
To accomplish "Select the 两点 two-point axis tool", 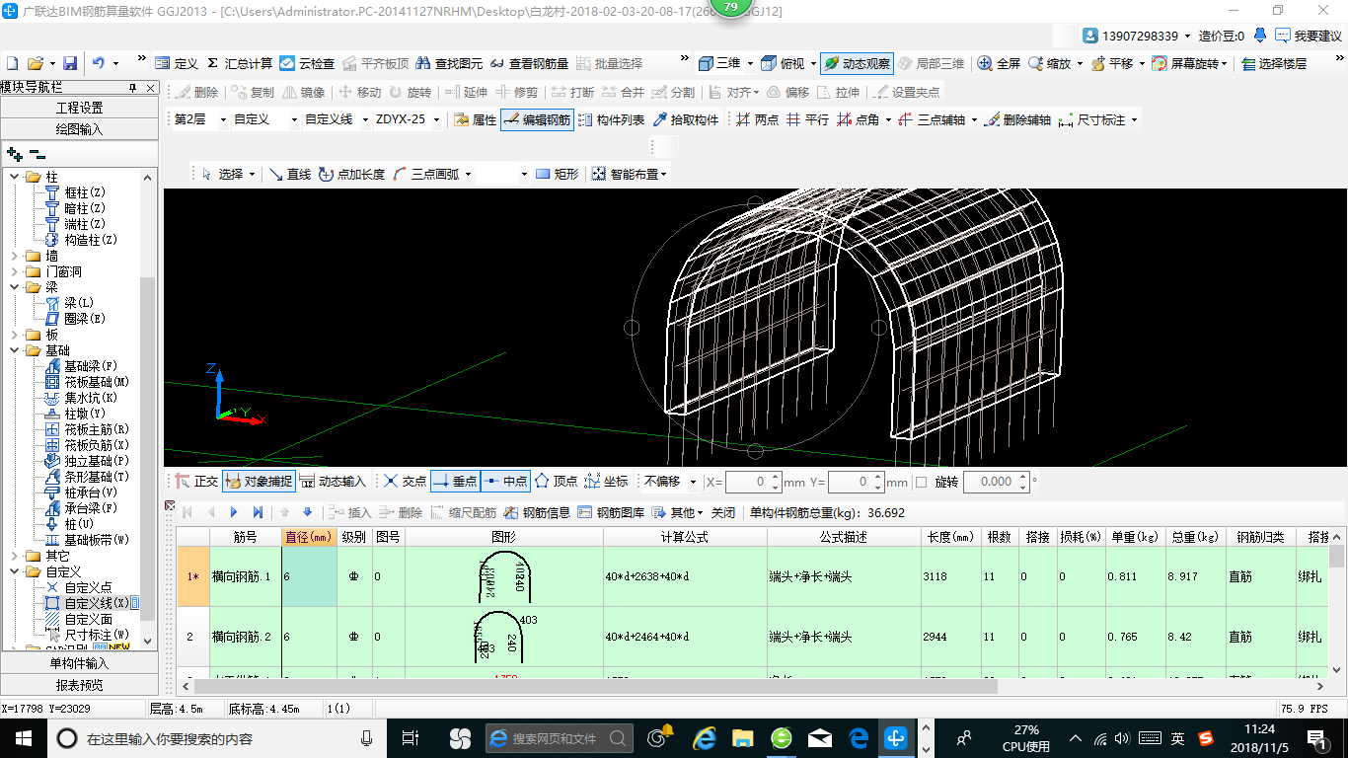I will click(x=758, y=119).
